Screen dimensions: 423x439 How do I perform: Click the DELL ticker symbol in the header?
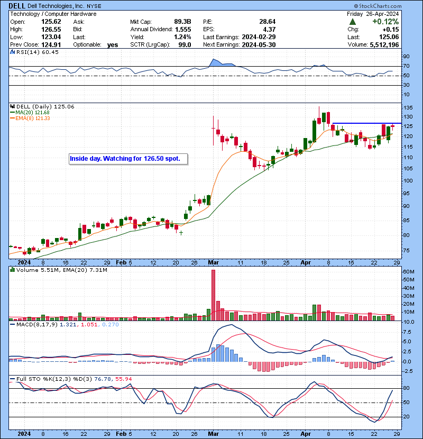click(x=17, y=6)
